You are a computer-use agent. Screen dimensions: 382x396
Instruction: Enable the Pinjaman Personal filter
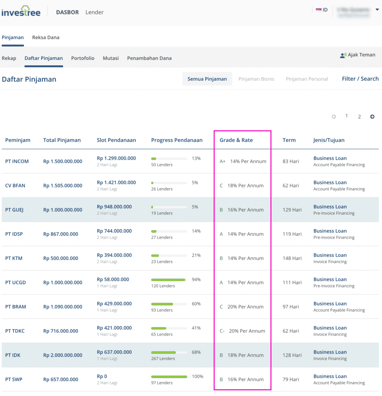click(307, 79)
